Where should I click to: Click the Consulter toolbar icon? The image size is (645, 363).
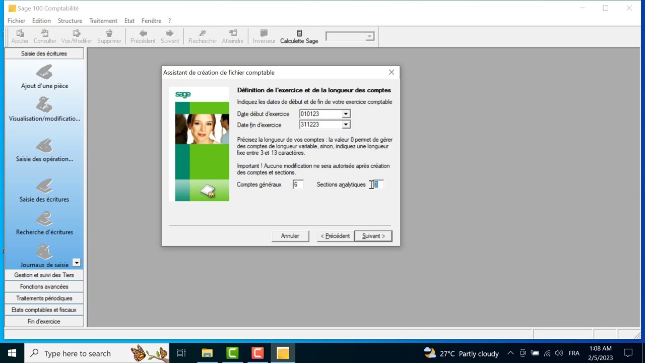tap(45, 33)
